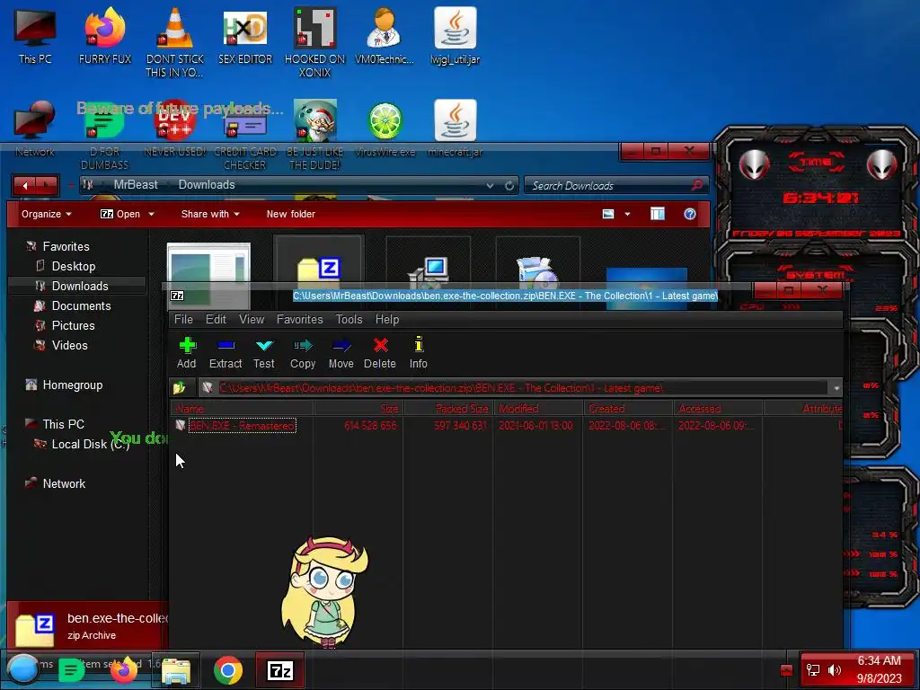Click the Explorer back arrow
This screenshot has width=920, height=690.
[x=24, y=186]
